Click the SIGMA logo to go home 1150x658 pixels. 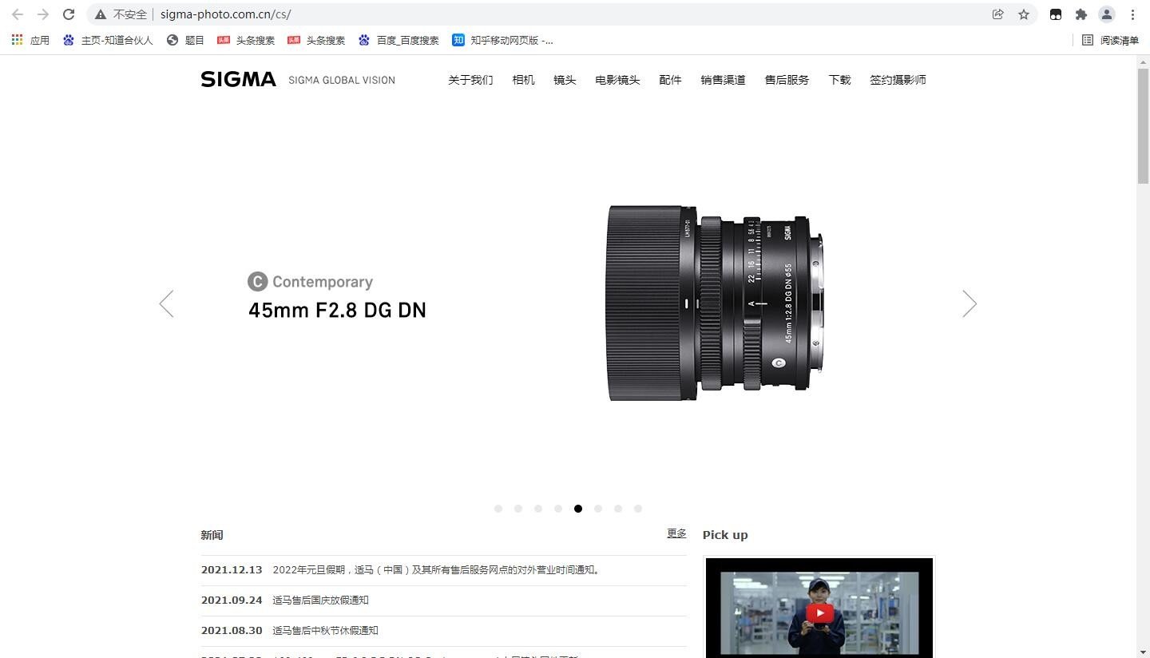coord(237,79)
